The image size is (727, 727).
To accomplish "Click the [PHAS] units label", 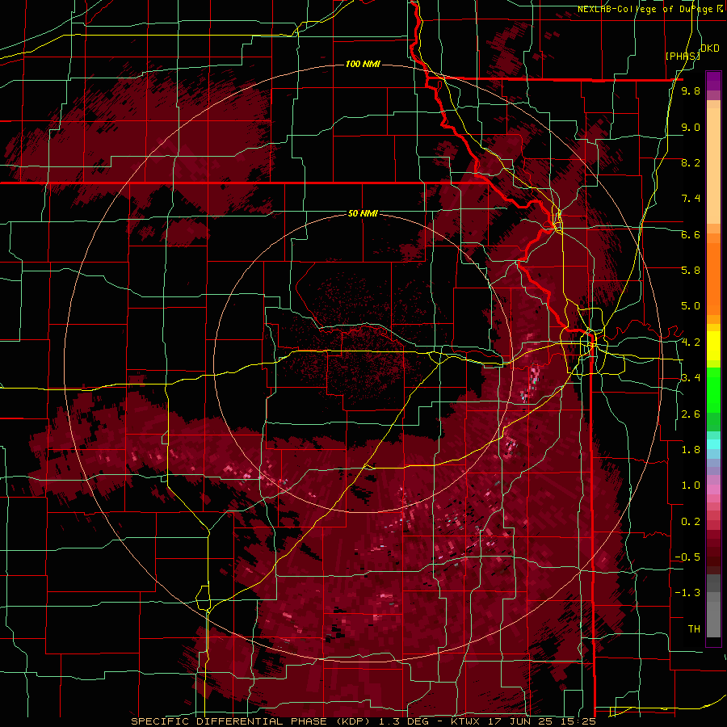I will click(683, 56).
